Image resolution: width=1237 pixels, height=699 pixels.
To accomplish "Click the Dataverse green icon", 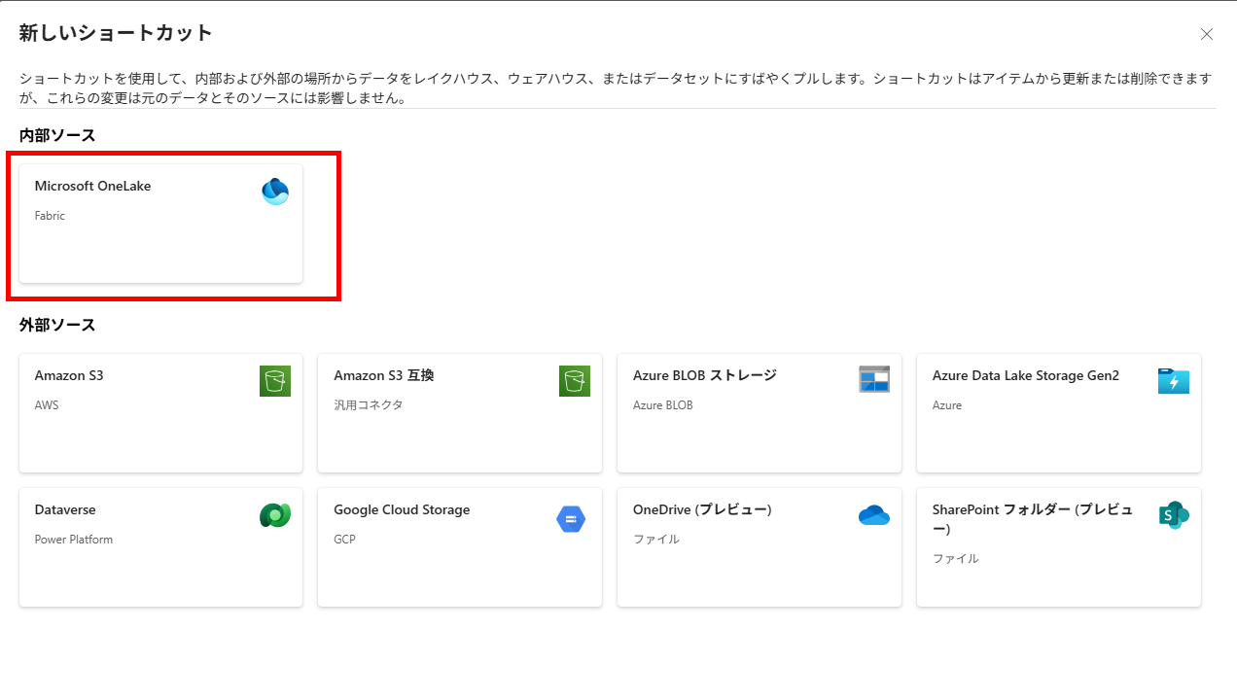I will [275, 515].
